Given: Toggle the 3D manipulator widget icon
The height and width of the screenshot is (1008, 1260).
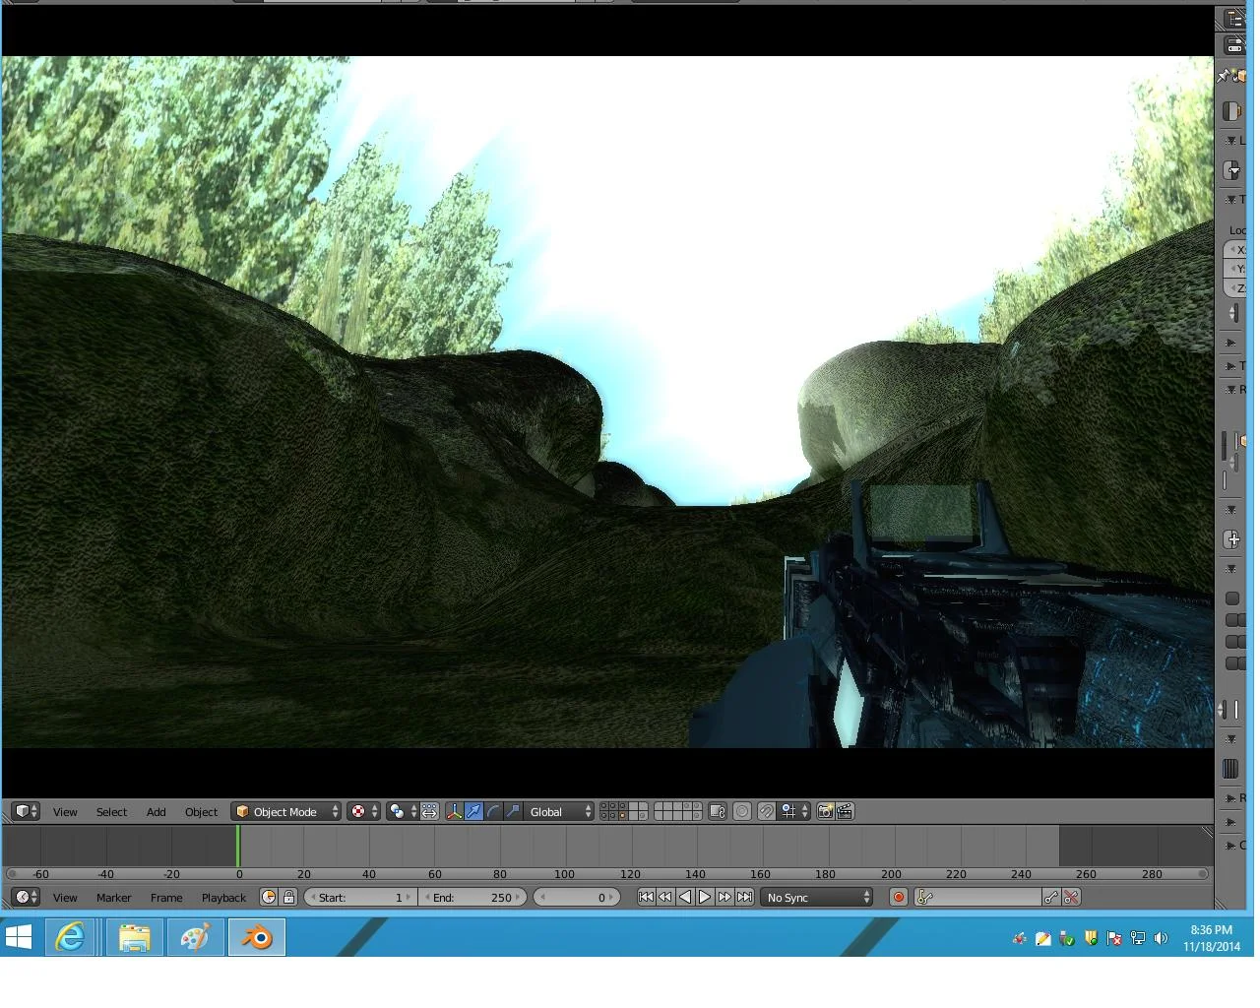Looking at the screenshot, I should tap(454, 811).
